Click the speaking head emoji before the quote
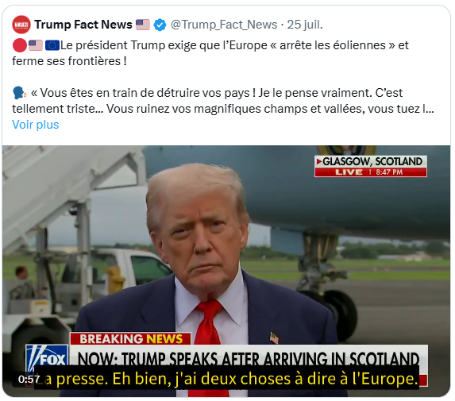This screenshot has height=401, width=455. [x=20, y=93]
